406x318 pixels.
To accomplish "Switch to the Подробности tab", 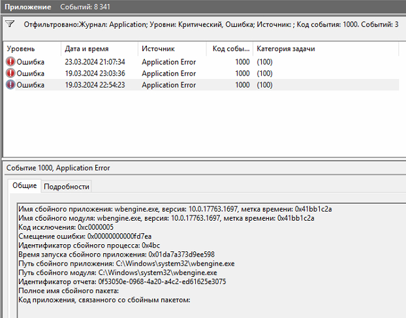I will 66,186.
